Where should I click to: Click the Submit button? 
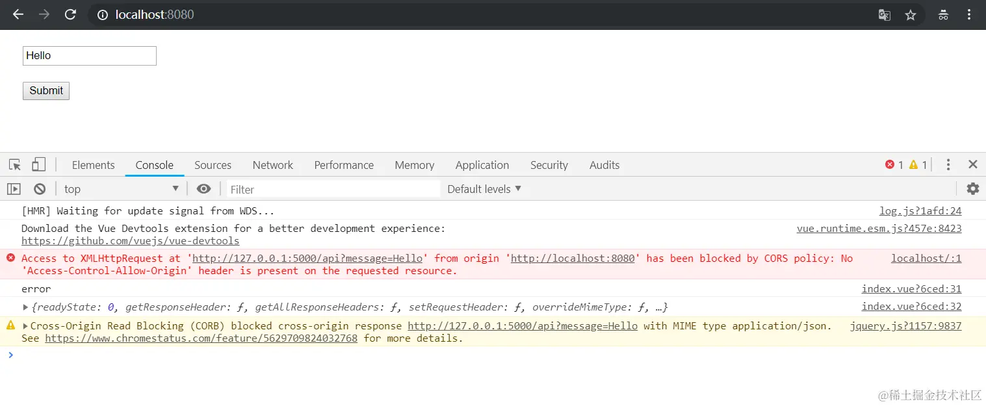pos(46,91)
